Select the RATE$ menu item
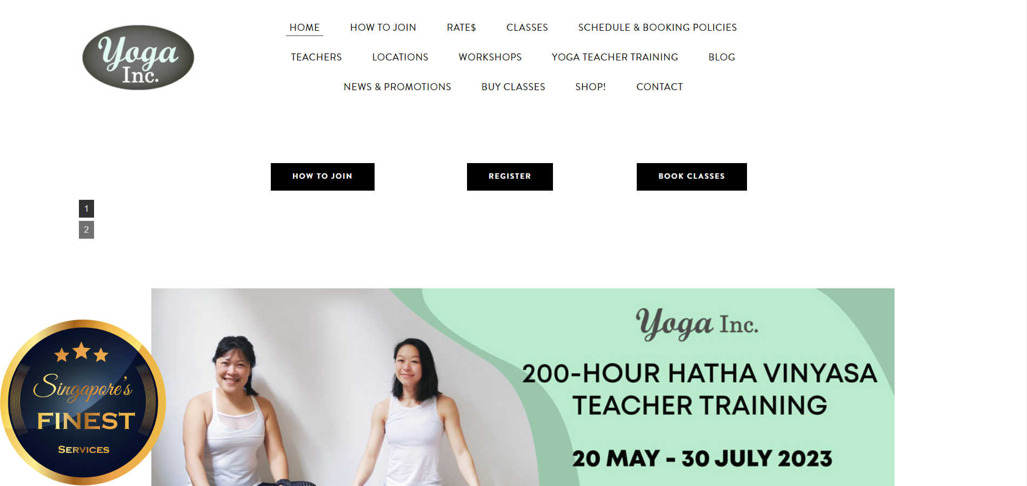The image size is (1027, 486). pyautogui.click(x=461, y=28)
